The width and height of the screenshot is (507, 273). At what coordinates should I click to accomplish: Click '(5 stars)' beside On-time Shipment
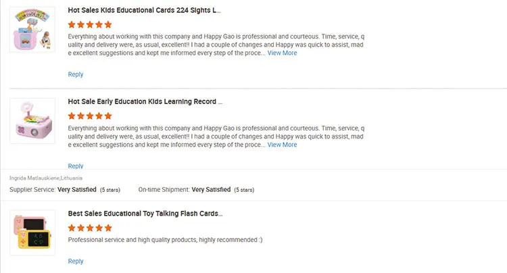tap(245, 190)
